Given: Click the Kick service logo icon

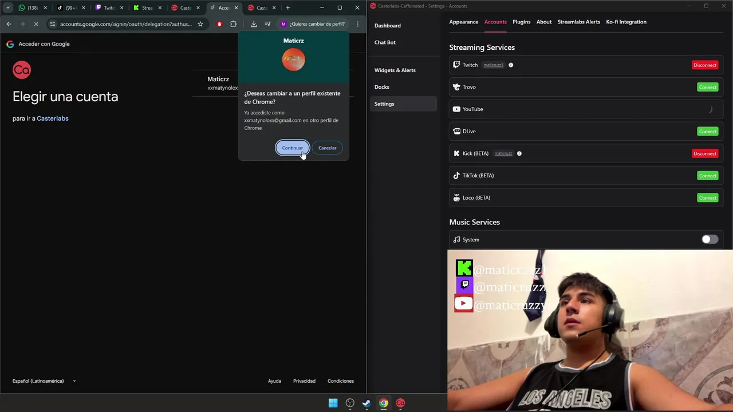Looking at the screenshot, I should [x=456, y=153].
